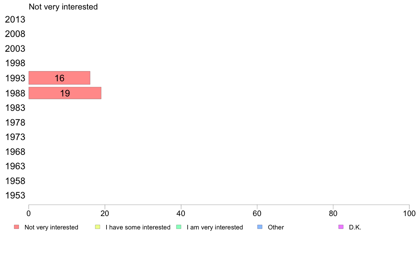This screenshot has height=259, width=419.
Task: Click the 60 tick on horizontal axis
Action: (x=257, y=213)
